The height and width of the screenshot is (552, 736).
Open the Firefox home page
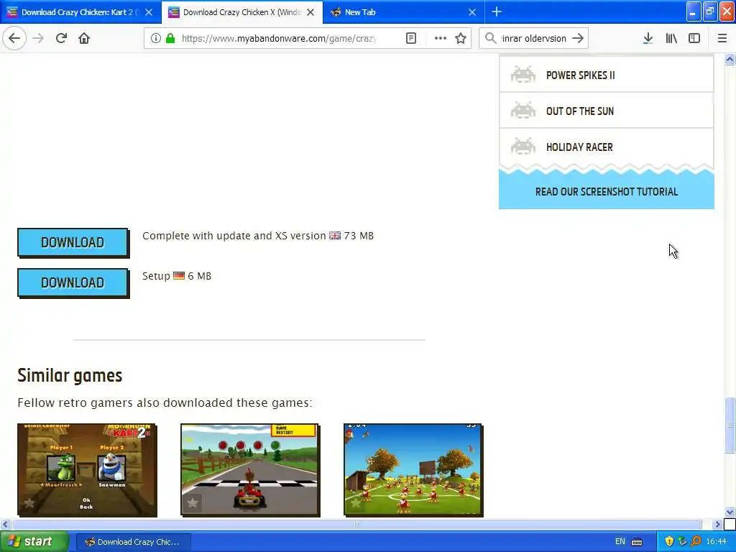click(84, 39)
